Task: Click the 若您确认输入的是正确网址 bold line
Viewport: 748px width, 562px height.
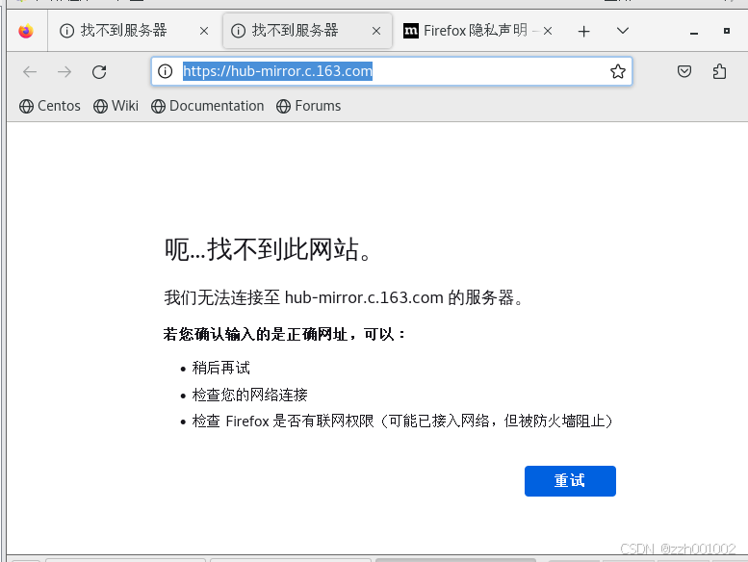Action: pos(284,334)
